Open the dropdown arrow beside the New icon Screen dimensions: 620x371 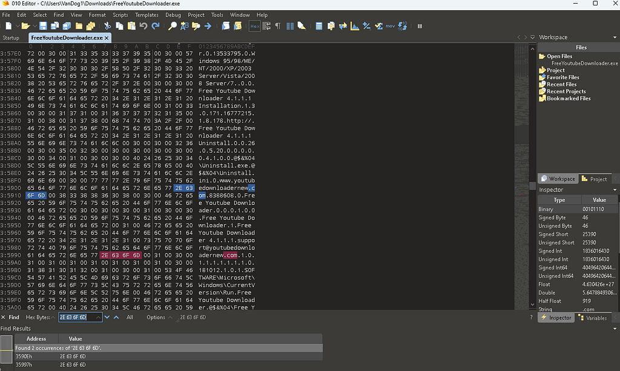(17, 26)
